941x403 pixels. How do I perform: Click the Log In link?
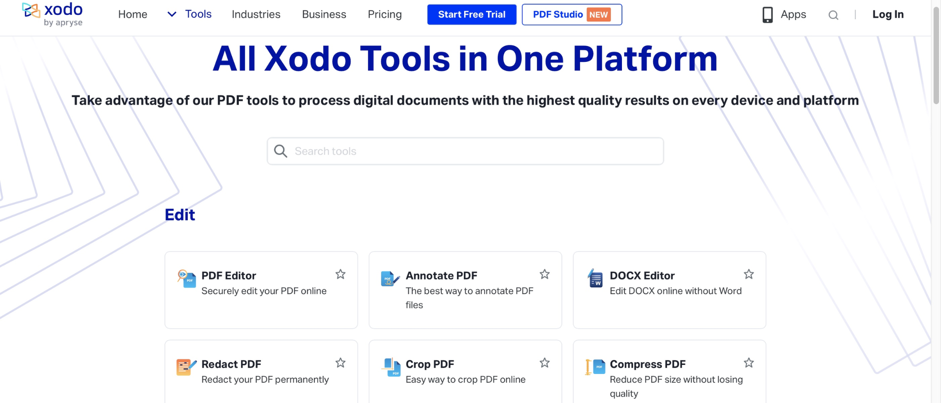pos(888,14)
